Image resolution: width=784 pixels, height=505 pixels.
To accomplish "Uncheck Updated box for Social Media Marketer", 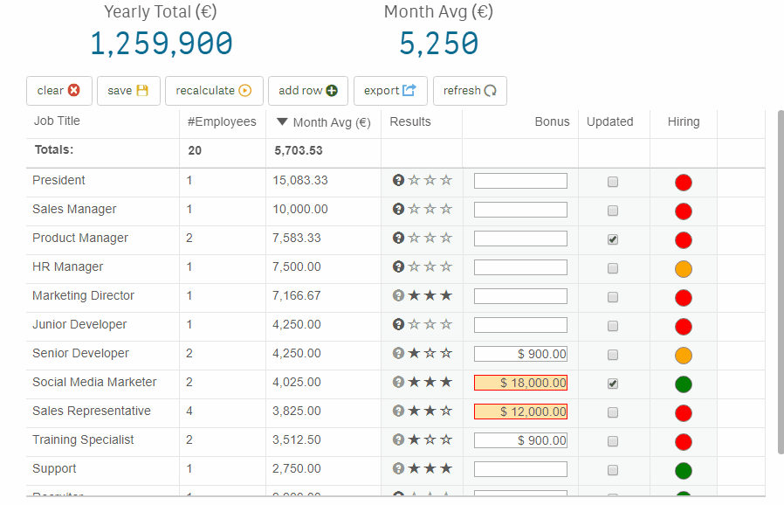I will pyautogui.click(x=613, y=384).
